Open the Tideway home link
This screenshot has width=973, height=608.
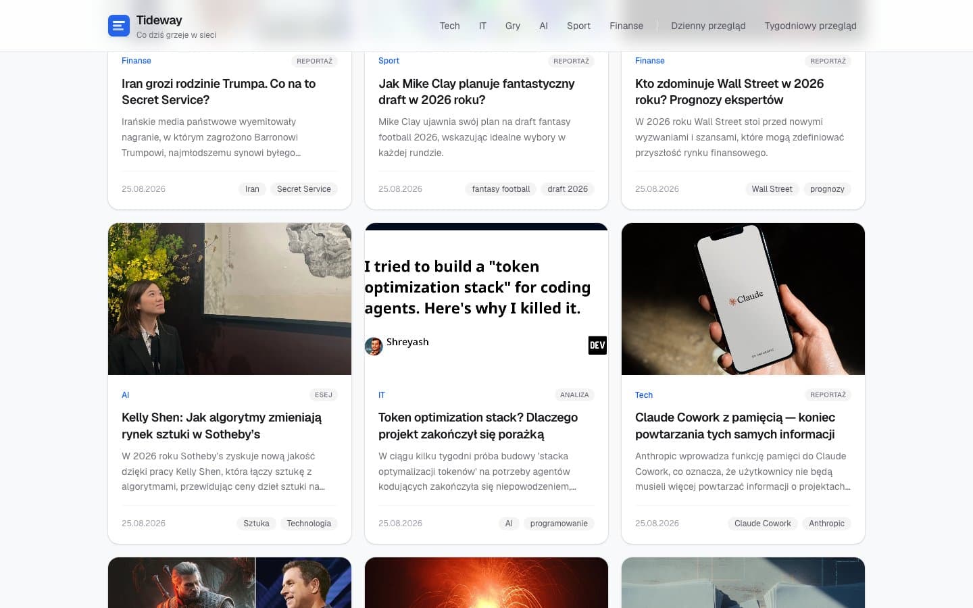[162, 26]
